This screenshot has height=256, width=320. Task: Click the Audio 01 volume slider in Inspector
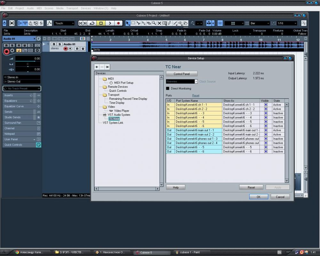(28, 59)
